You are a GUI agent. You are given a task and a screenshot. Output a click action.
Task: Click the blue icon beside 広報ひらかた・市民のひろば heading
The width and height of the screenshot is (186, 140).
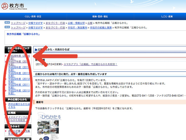(36, 50)
